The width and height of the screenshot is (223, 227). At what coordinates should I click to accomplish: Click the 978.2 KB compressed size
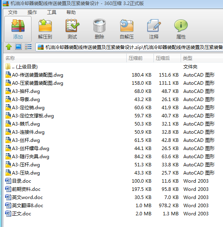pos(169,206)
